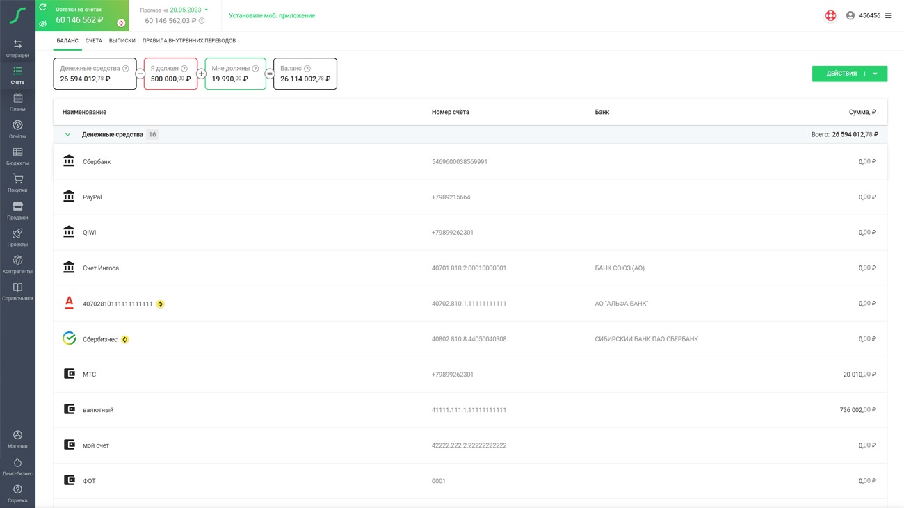904x508 pixels.
Task: Switch to Правила внутренних переводов tab
Action: coord(188,41)
